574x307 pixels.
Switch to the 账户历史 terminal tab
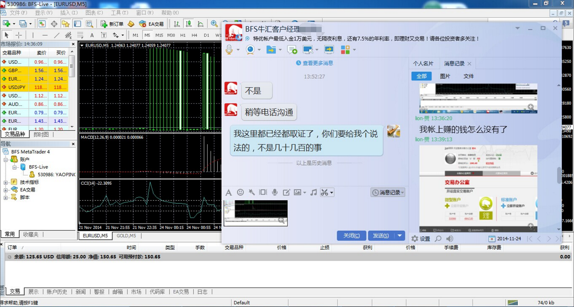57,292
